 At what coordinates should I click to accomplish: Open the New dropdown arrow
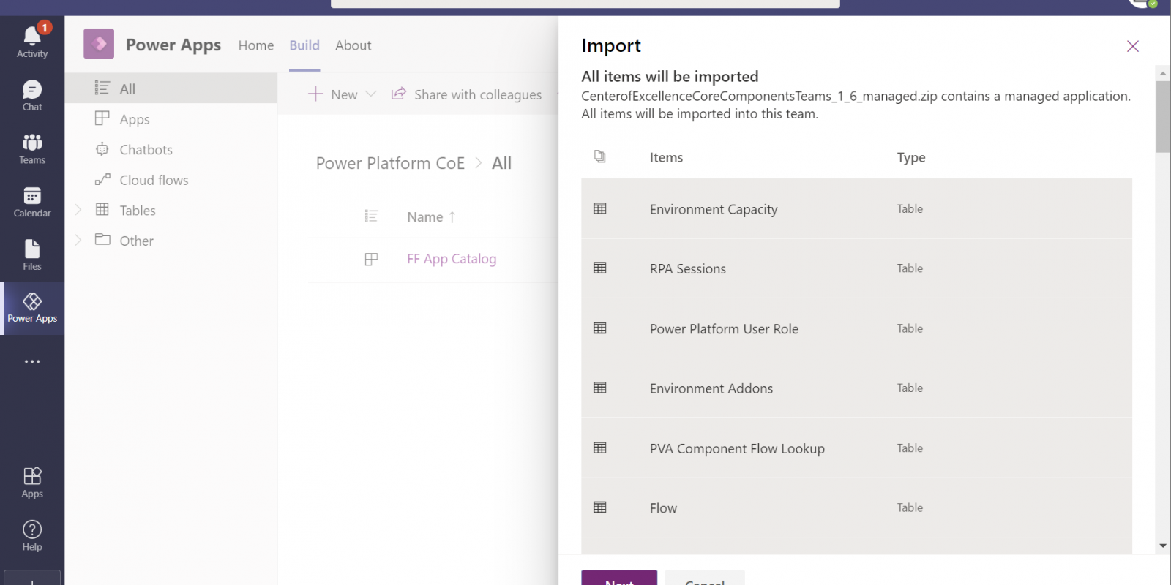pos(371,94)
